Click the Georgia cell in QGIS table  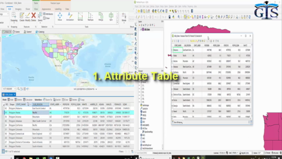point(178,106)
